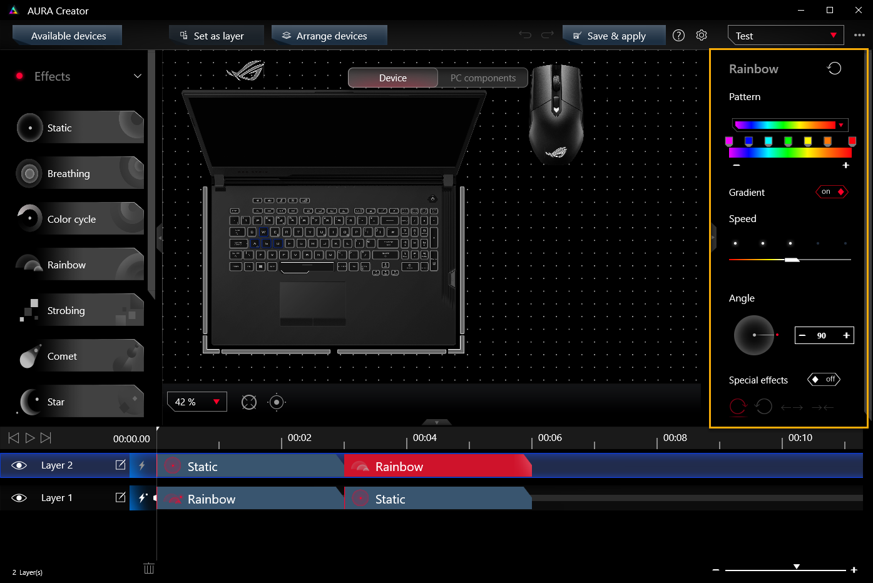
Task: Click the fit-to-view icon beside the zoom dropdown
Action: pyautogui.click(x=249, y=402)
